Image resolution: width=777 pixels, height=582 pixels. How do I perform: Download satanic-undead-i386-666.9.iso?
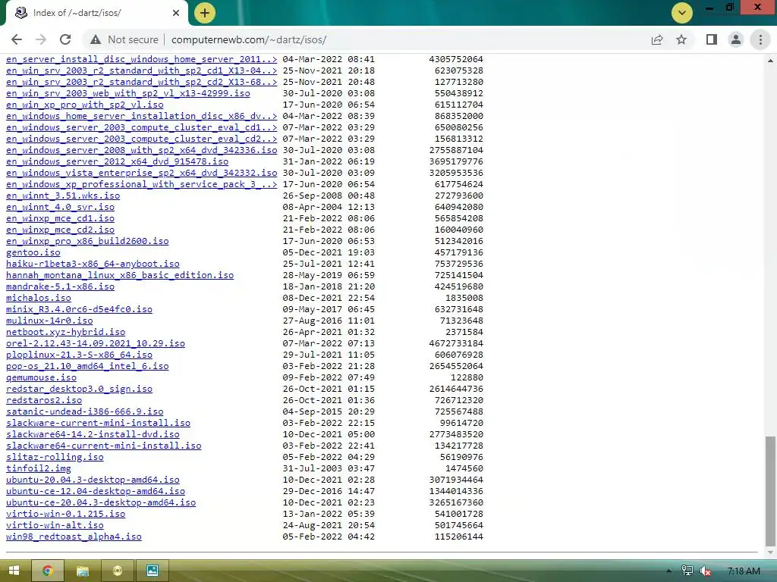(85, 411)
